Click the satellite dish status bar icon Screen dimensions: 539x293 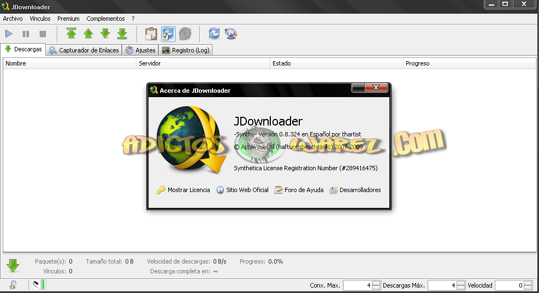(x=35, y=285)
